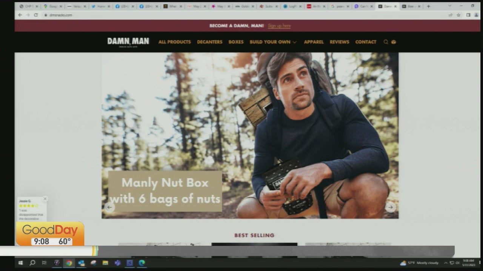The height and width of the screenshot is (271, 483).
Task: Click the site search magnifier icon
Action: pyautogui.click(x=386, y=42)
